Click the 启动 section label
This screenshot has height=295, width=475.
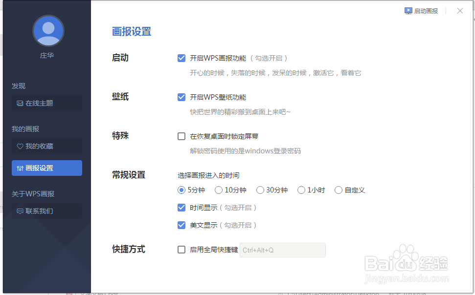[x=120, y=58]
